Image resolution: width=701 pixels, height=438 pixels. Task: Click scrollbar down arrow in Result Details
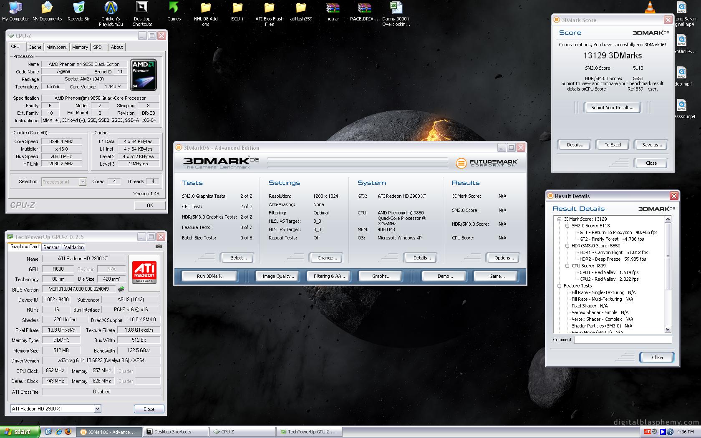[668, 329]
